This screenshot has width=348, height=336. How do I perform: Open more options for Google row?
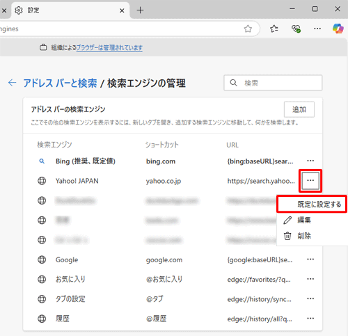[x=310, y=259]
